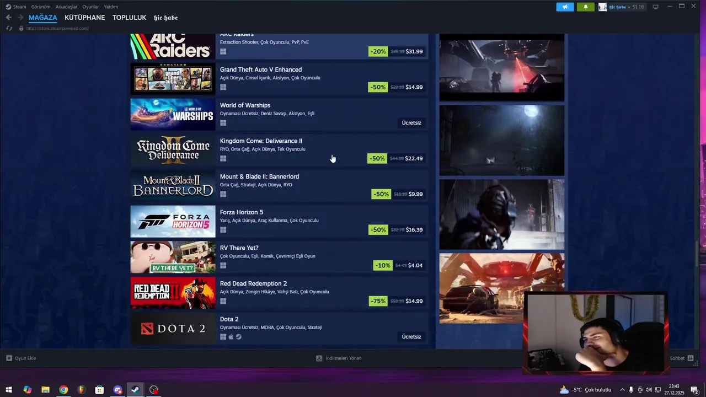Switch to Big Picture mode
Screen dimensions: 706x397
tap(655, 7)
